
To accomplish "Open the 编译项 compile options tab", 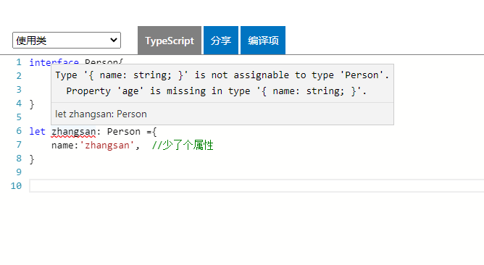I will pyautogui.click(x=263, y=41).
